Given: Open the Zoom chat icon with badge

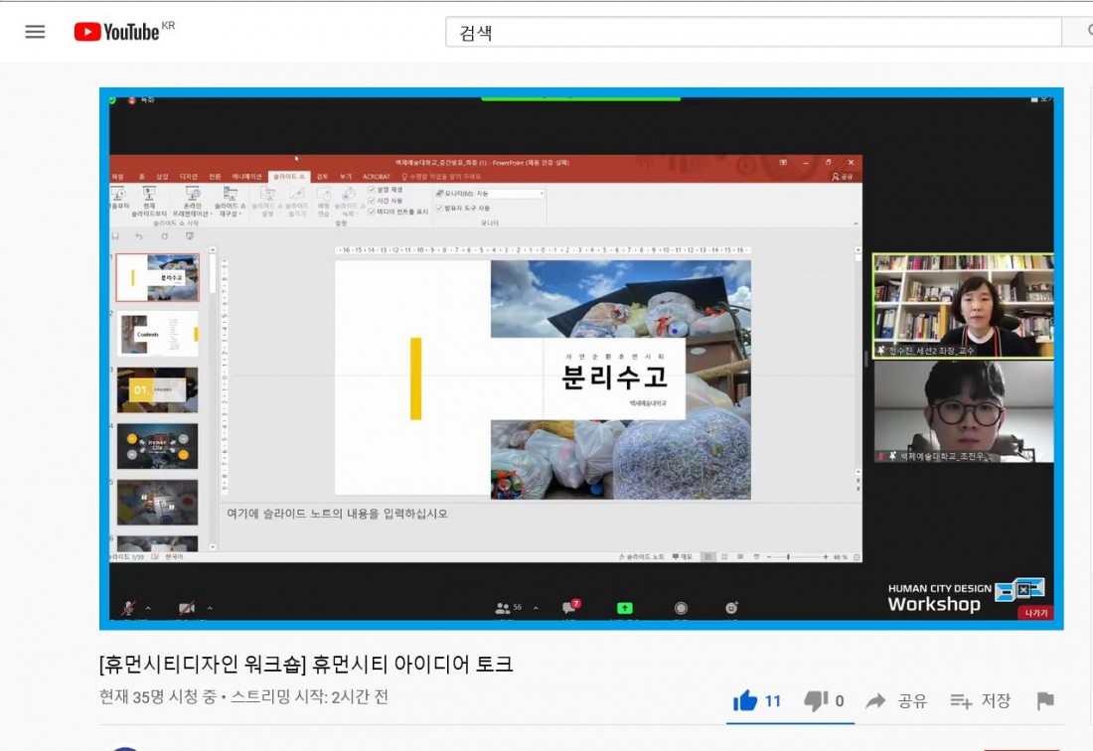Looking at the screenshot, I should click(569, 608).
